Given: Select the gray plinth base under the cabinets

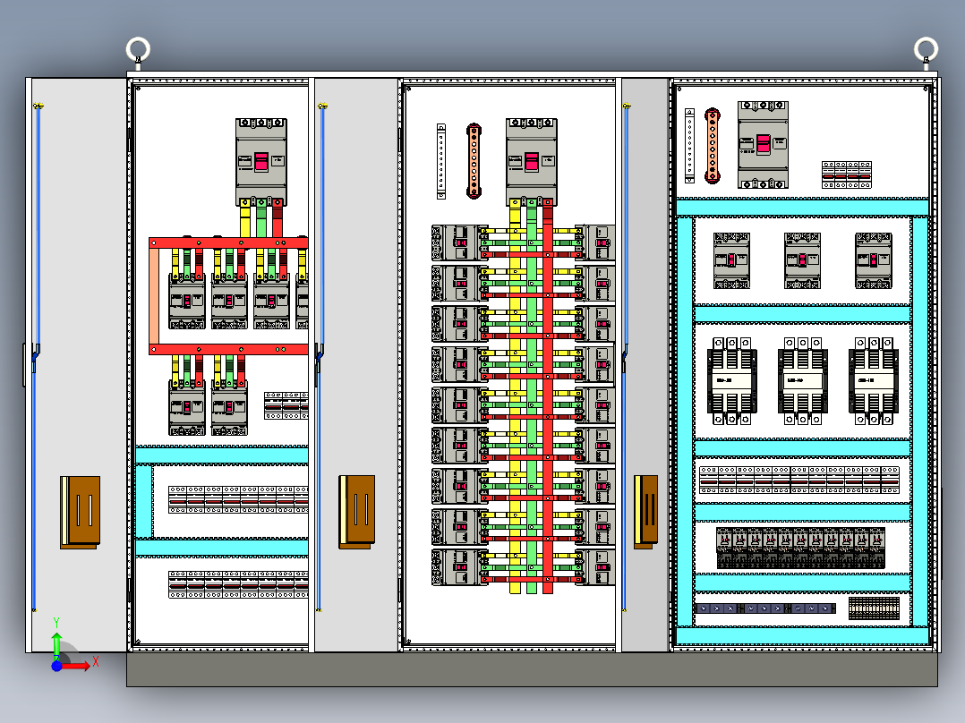Looking at the screenshot, I should pos(533,669).
